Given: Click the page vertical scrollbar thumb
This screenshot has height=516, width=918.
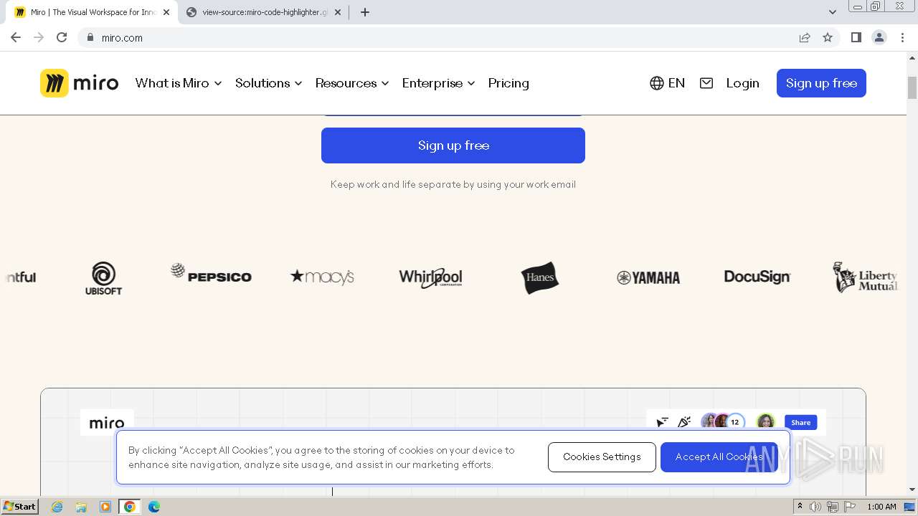Looking at the screenshot, I should click(x=912, y=87).
